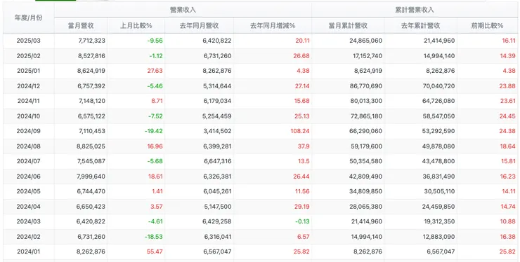The width and height of the screenshot is (520, 262).
Task: Click the revenue value 8,624,919 under 當月營收
Action: 91,71
